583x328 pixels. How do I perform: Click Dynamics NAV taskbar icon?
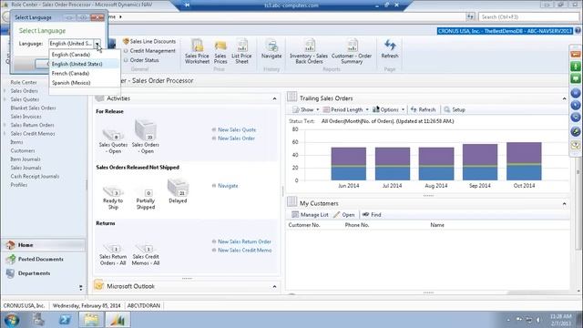tap(118, 320)
